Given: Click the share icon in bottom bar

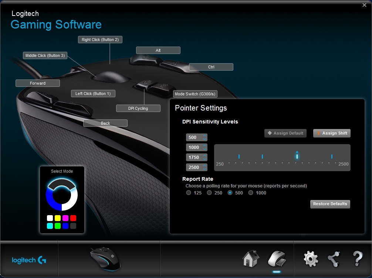Looking at the screenshot, I should tap(334, 259).
